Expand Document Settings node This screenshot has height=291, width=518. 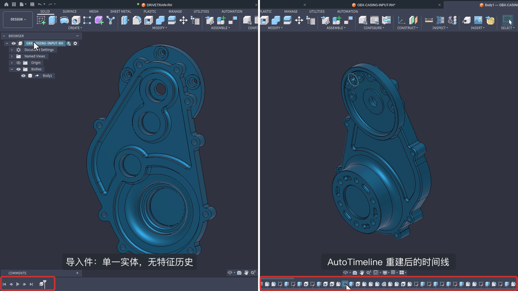12,50
